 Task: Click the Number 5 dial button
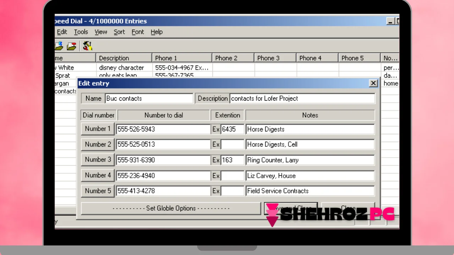[x=98, y=191]
